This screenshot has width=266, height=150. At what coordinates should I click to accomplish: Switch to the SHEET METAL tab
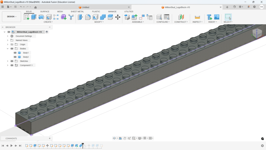77,11
